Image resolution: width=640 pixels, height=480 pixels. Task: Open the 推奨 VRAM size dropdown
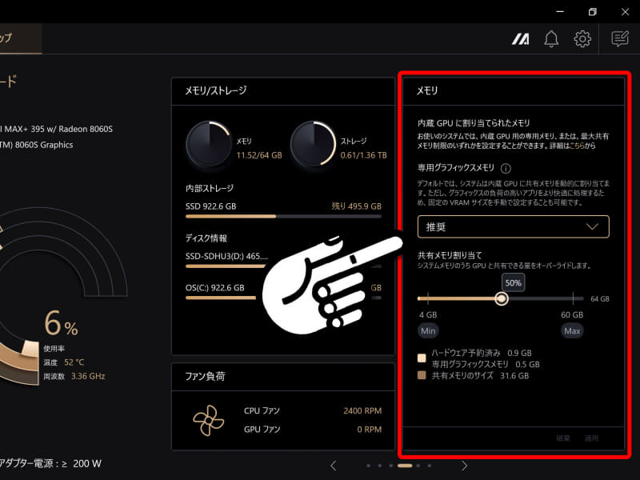click(x=513, y=226)
